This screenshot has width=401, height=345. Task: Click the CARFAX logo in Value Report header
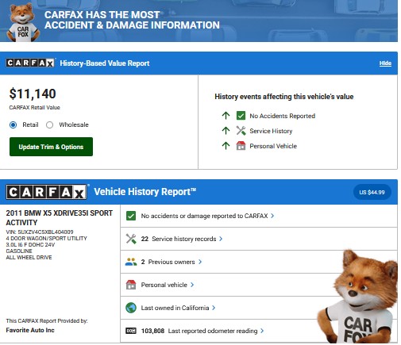(30, 63)
